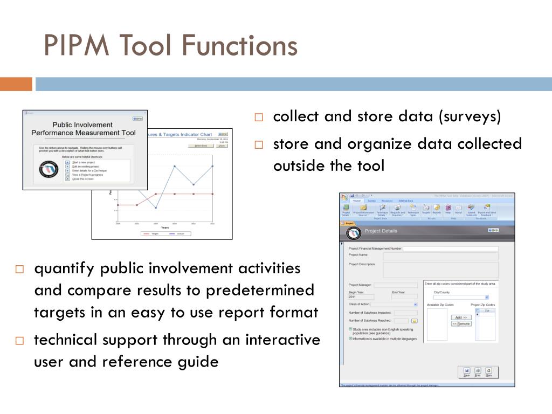Click View a Project's progress icon
Screen dimensions: 552x414
[x=67, y=175]
